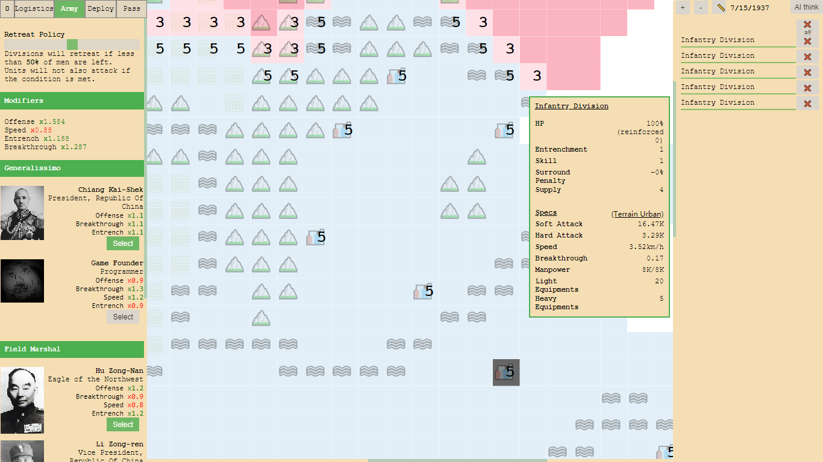Click the Terrain Urban link
The image size is (823, 462).
(x=637, y=214)
